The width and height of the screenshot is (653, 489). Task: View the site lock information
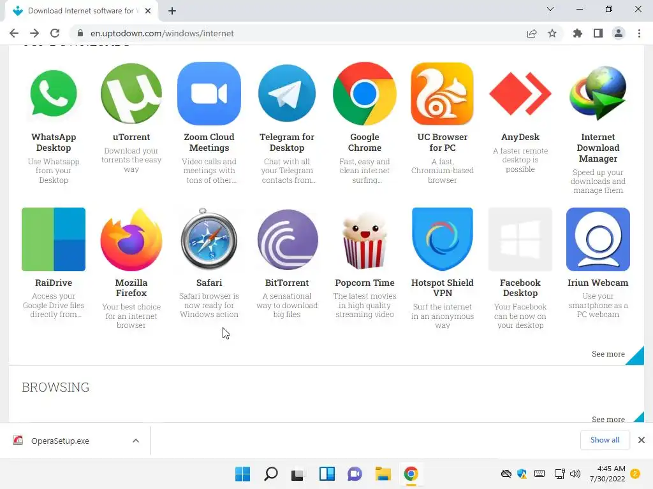pyautogui.click(x=80, y=33)
